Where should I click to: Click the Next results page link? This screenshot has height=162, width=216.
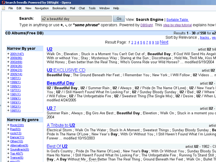[164, 42]
